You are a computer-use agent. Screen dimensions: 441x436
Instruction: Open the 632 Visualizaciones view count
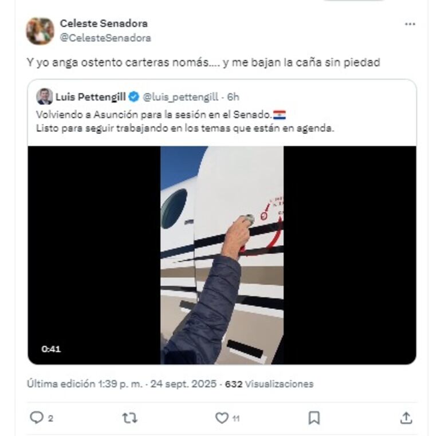pos(269,384)
